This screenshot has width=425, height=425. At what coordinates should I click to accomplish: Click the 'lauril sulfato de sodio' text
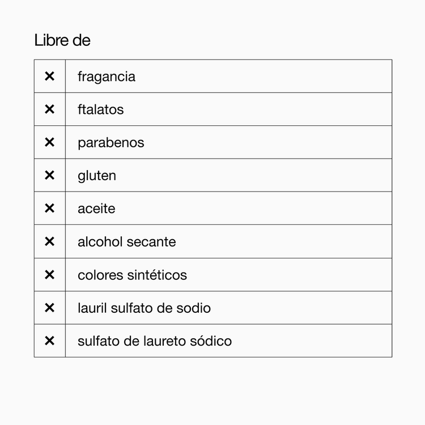click(x=144, y=308)
